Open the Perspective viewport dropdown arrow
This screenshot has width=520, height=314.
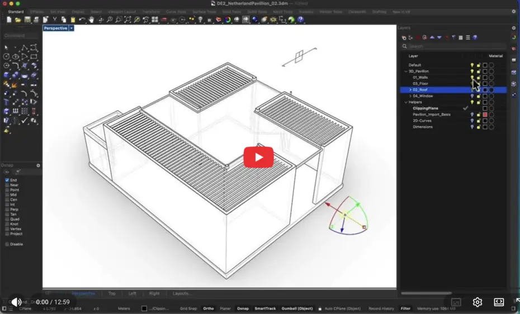click(x=72, y=28)
